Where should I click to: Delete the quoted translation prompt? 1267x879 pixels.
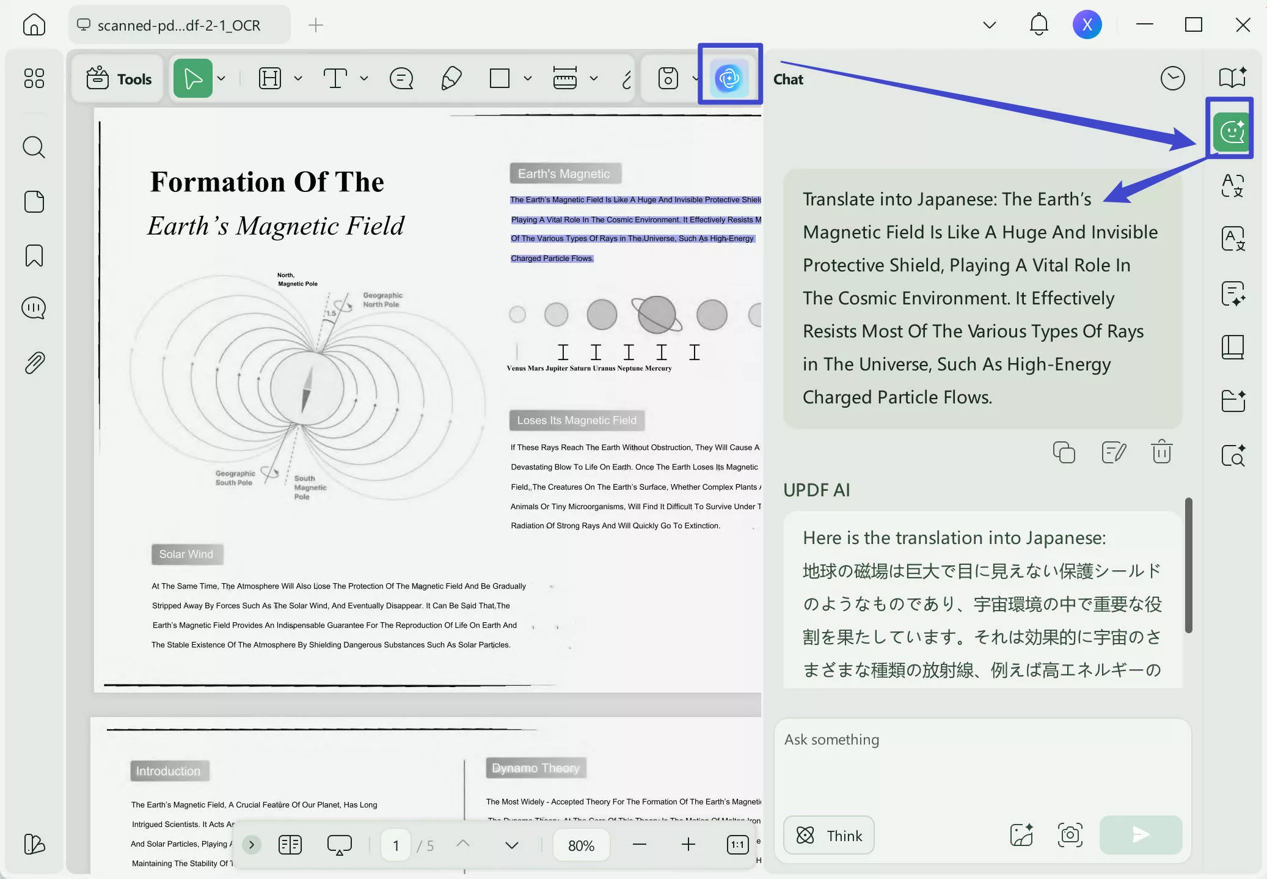point(1160,451)
